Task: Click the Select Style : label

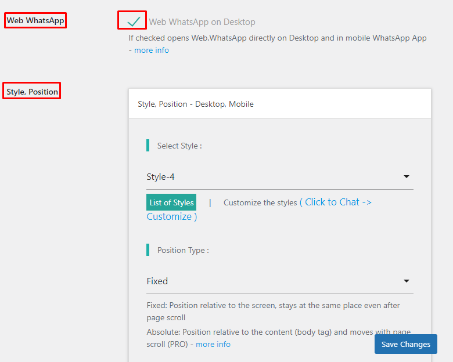Action: click(179, 146)
